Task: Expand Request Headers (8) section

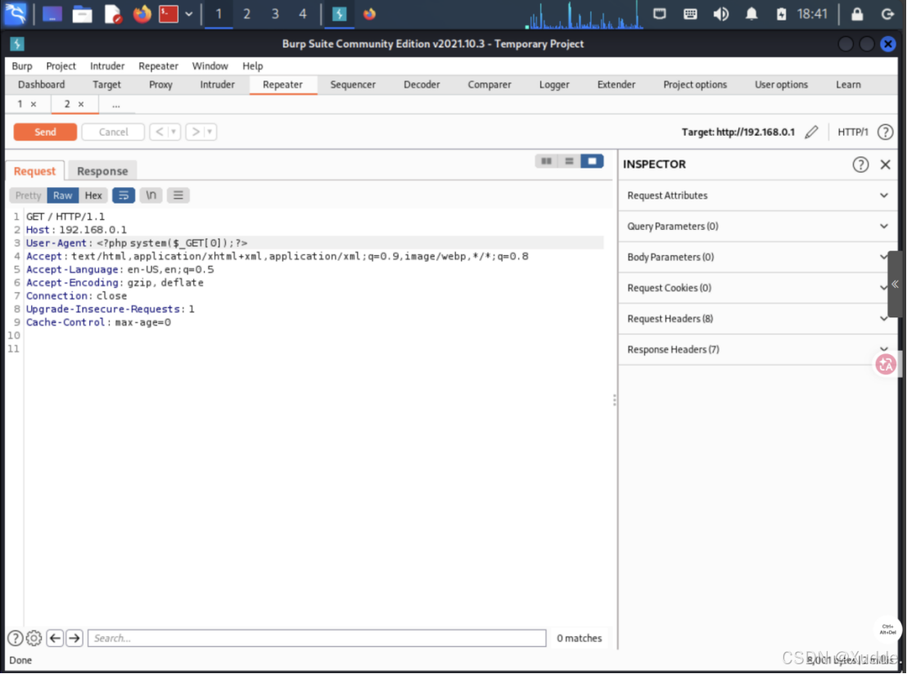Action: (758, 318)
